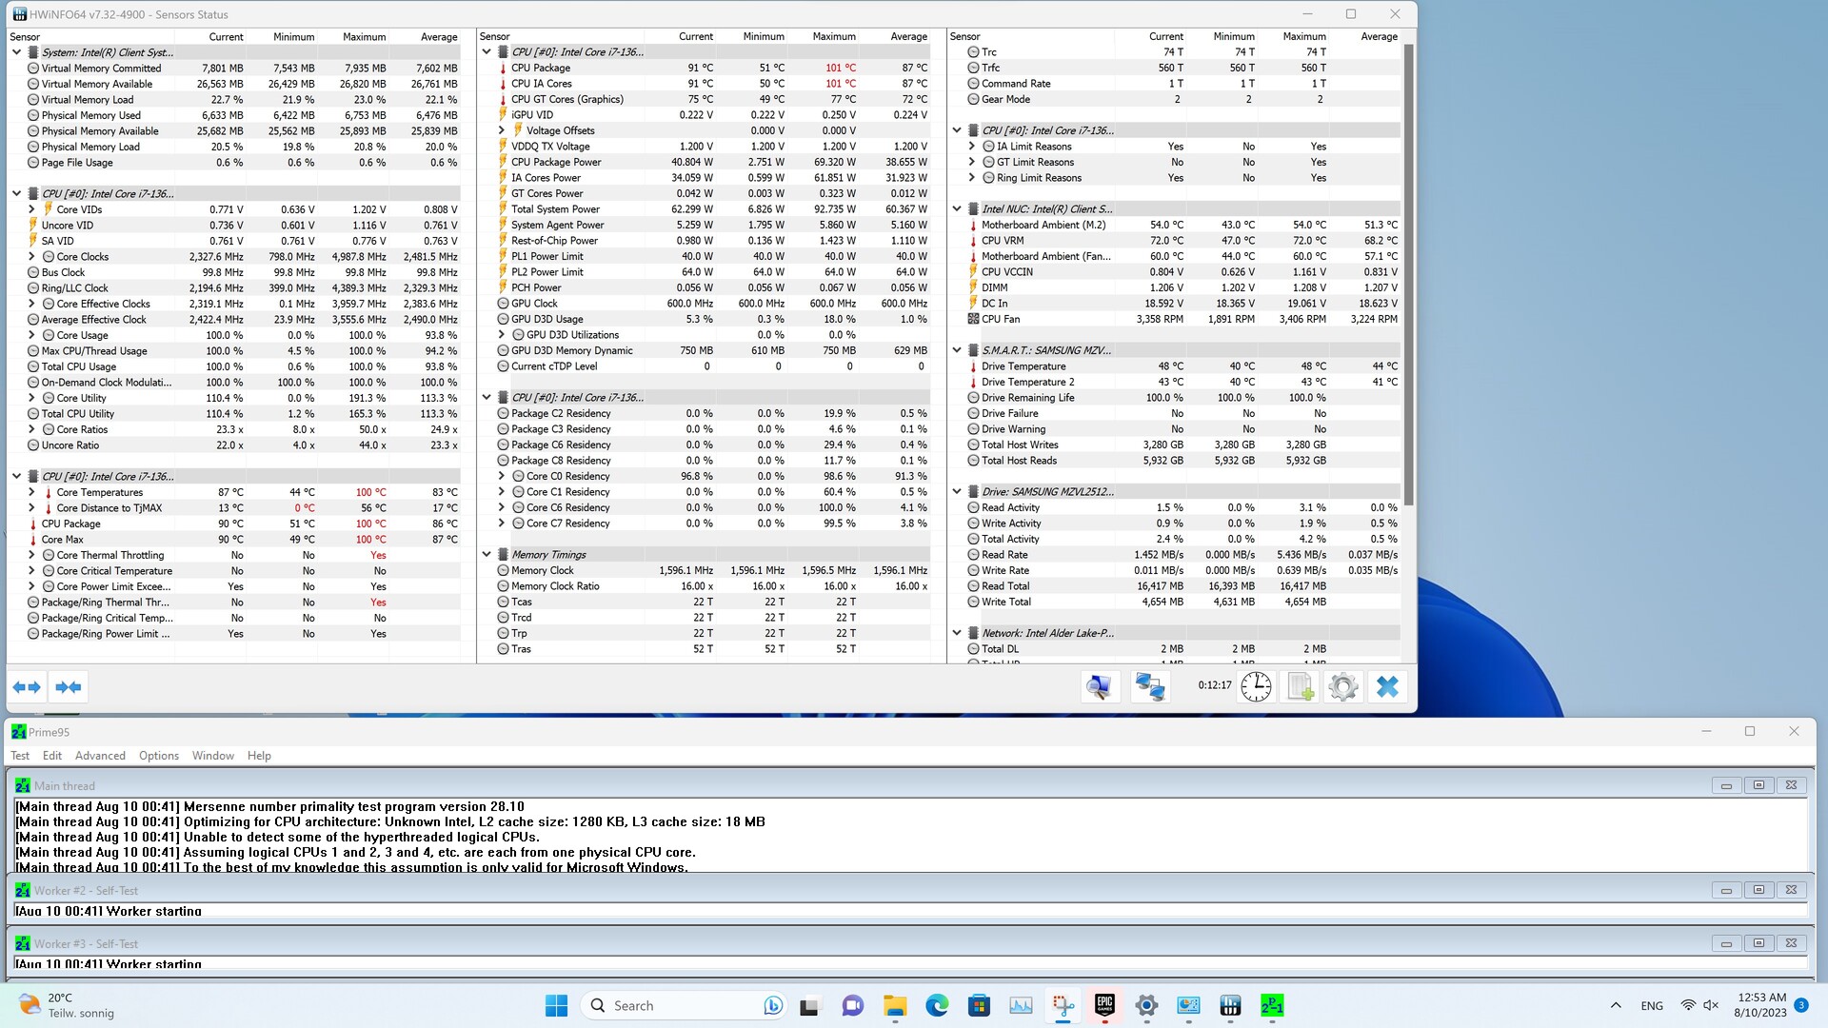Image resolution: width=1828 pixels, height=1028 pixels.
Task: Show hidden tray icons chevron
Action: (x=1616, y=1005)
